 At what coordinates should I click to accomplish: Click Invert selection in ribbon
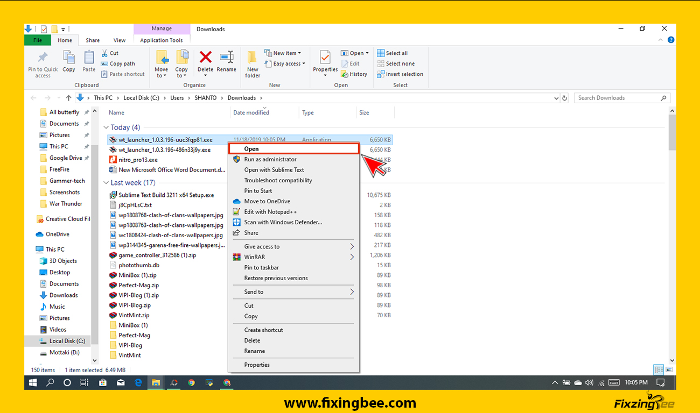pos(400,74)
